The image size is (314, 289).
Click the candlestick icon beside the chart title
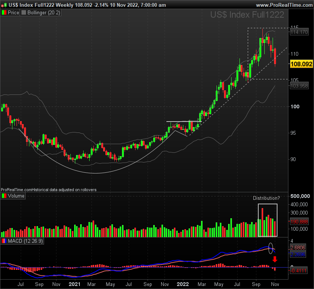(4, 5)
